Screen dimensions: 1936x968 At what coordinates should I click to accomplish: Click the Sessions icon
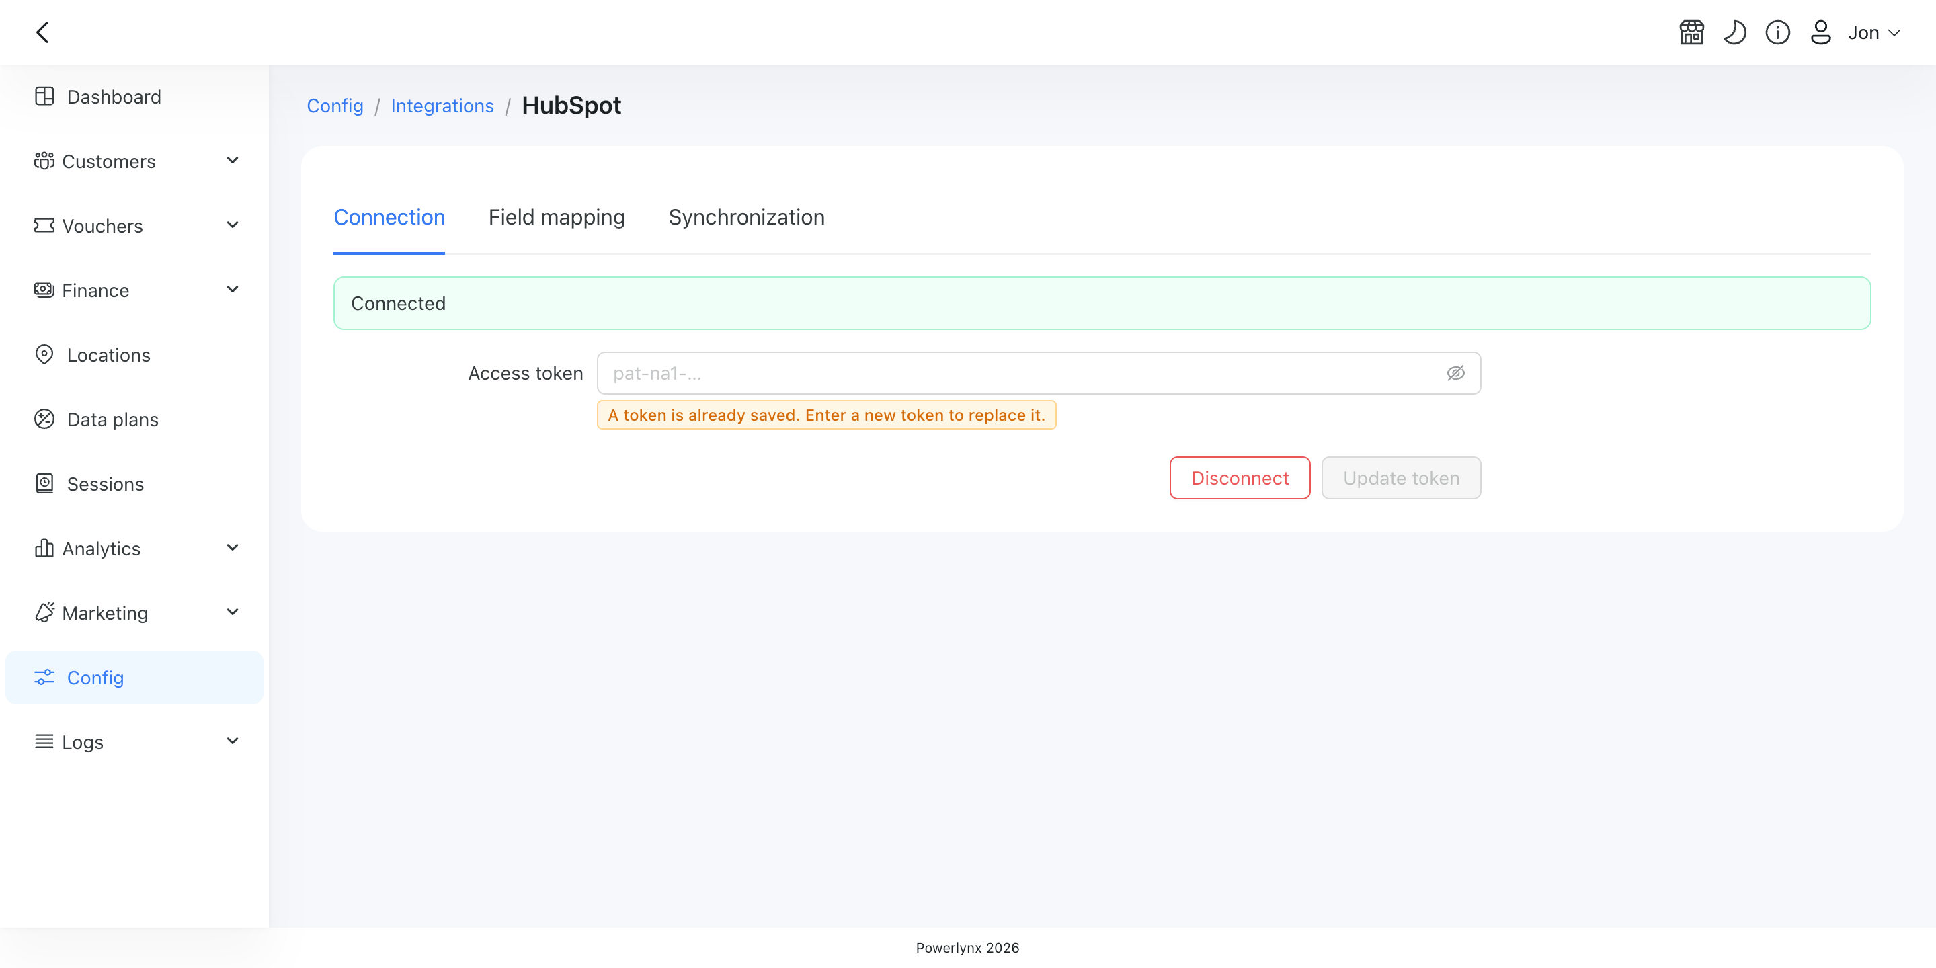coord(44,483)
